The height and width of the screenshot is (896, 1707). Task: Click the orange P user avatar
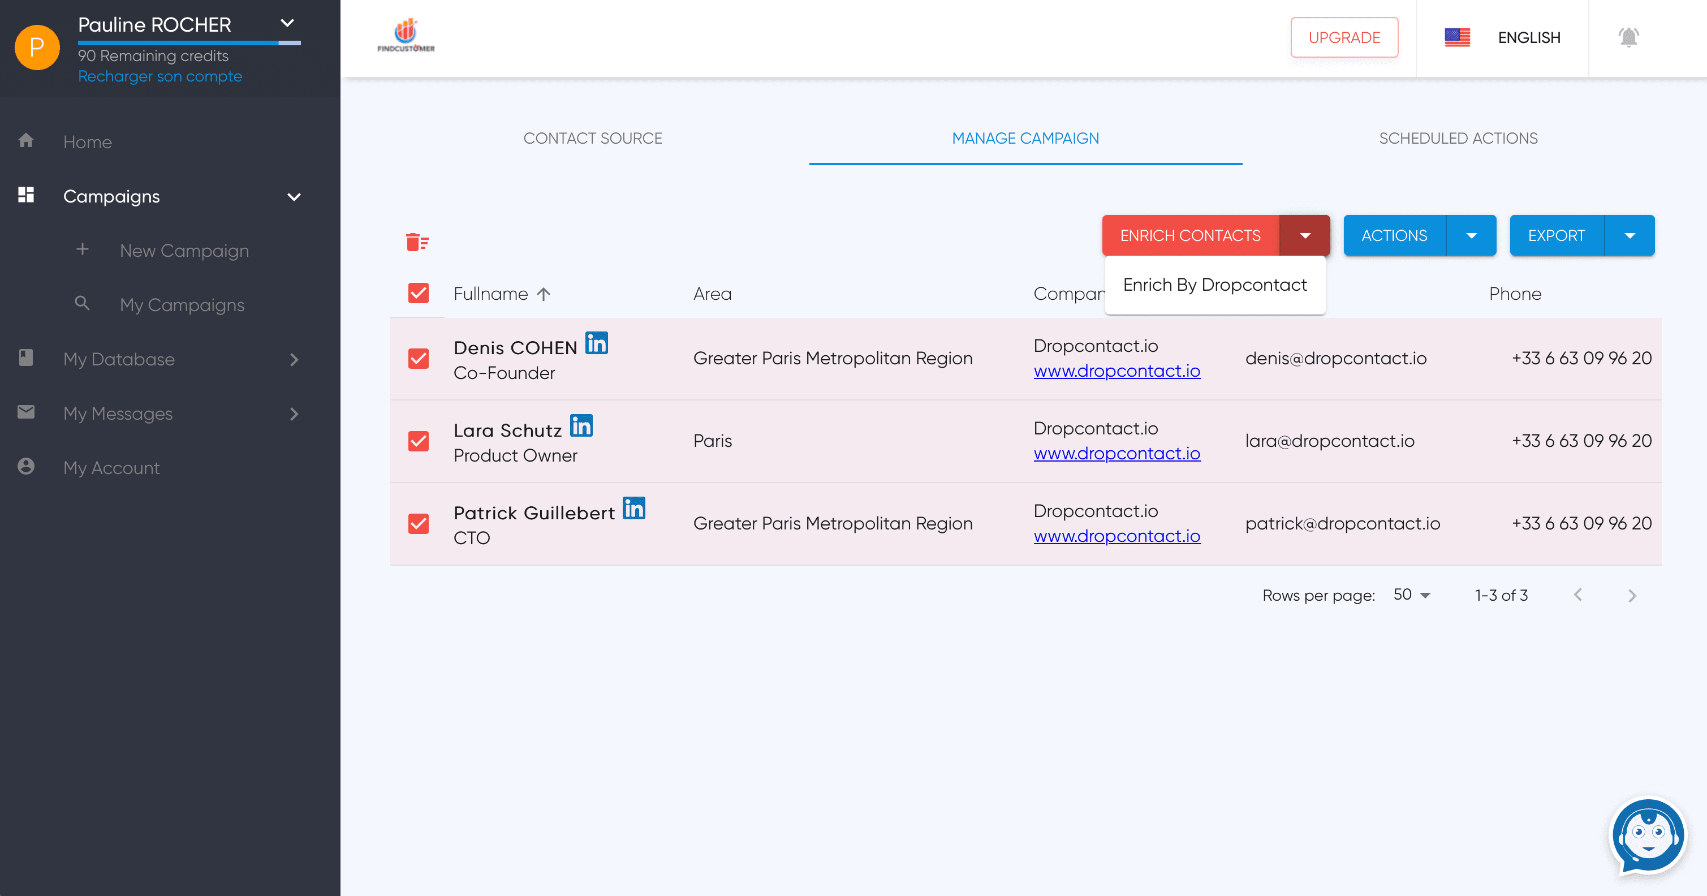click(x=37, y=48)
